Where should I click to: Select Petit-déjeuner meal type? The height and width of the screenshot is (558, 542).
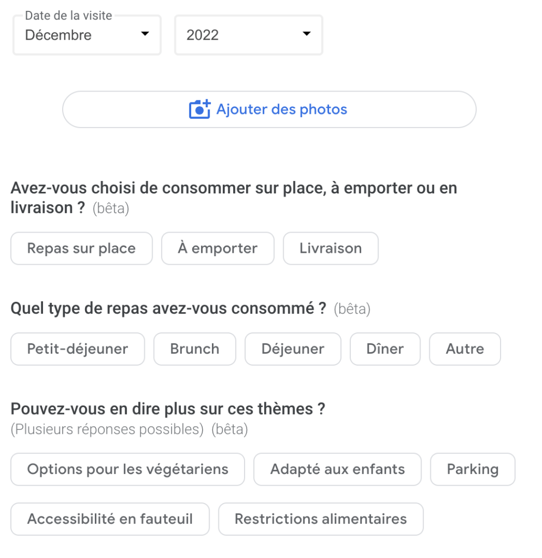77,349
